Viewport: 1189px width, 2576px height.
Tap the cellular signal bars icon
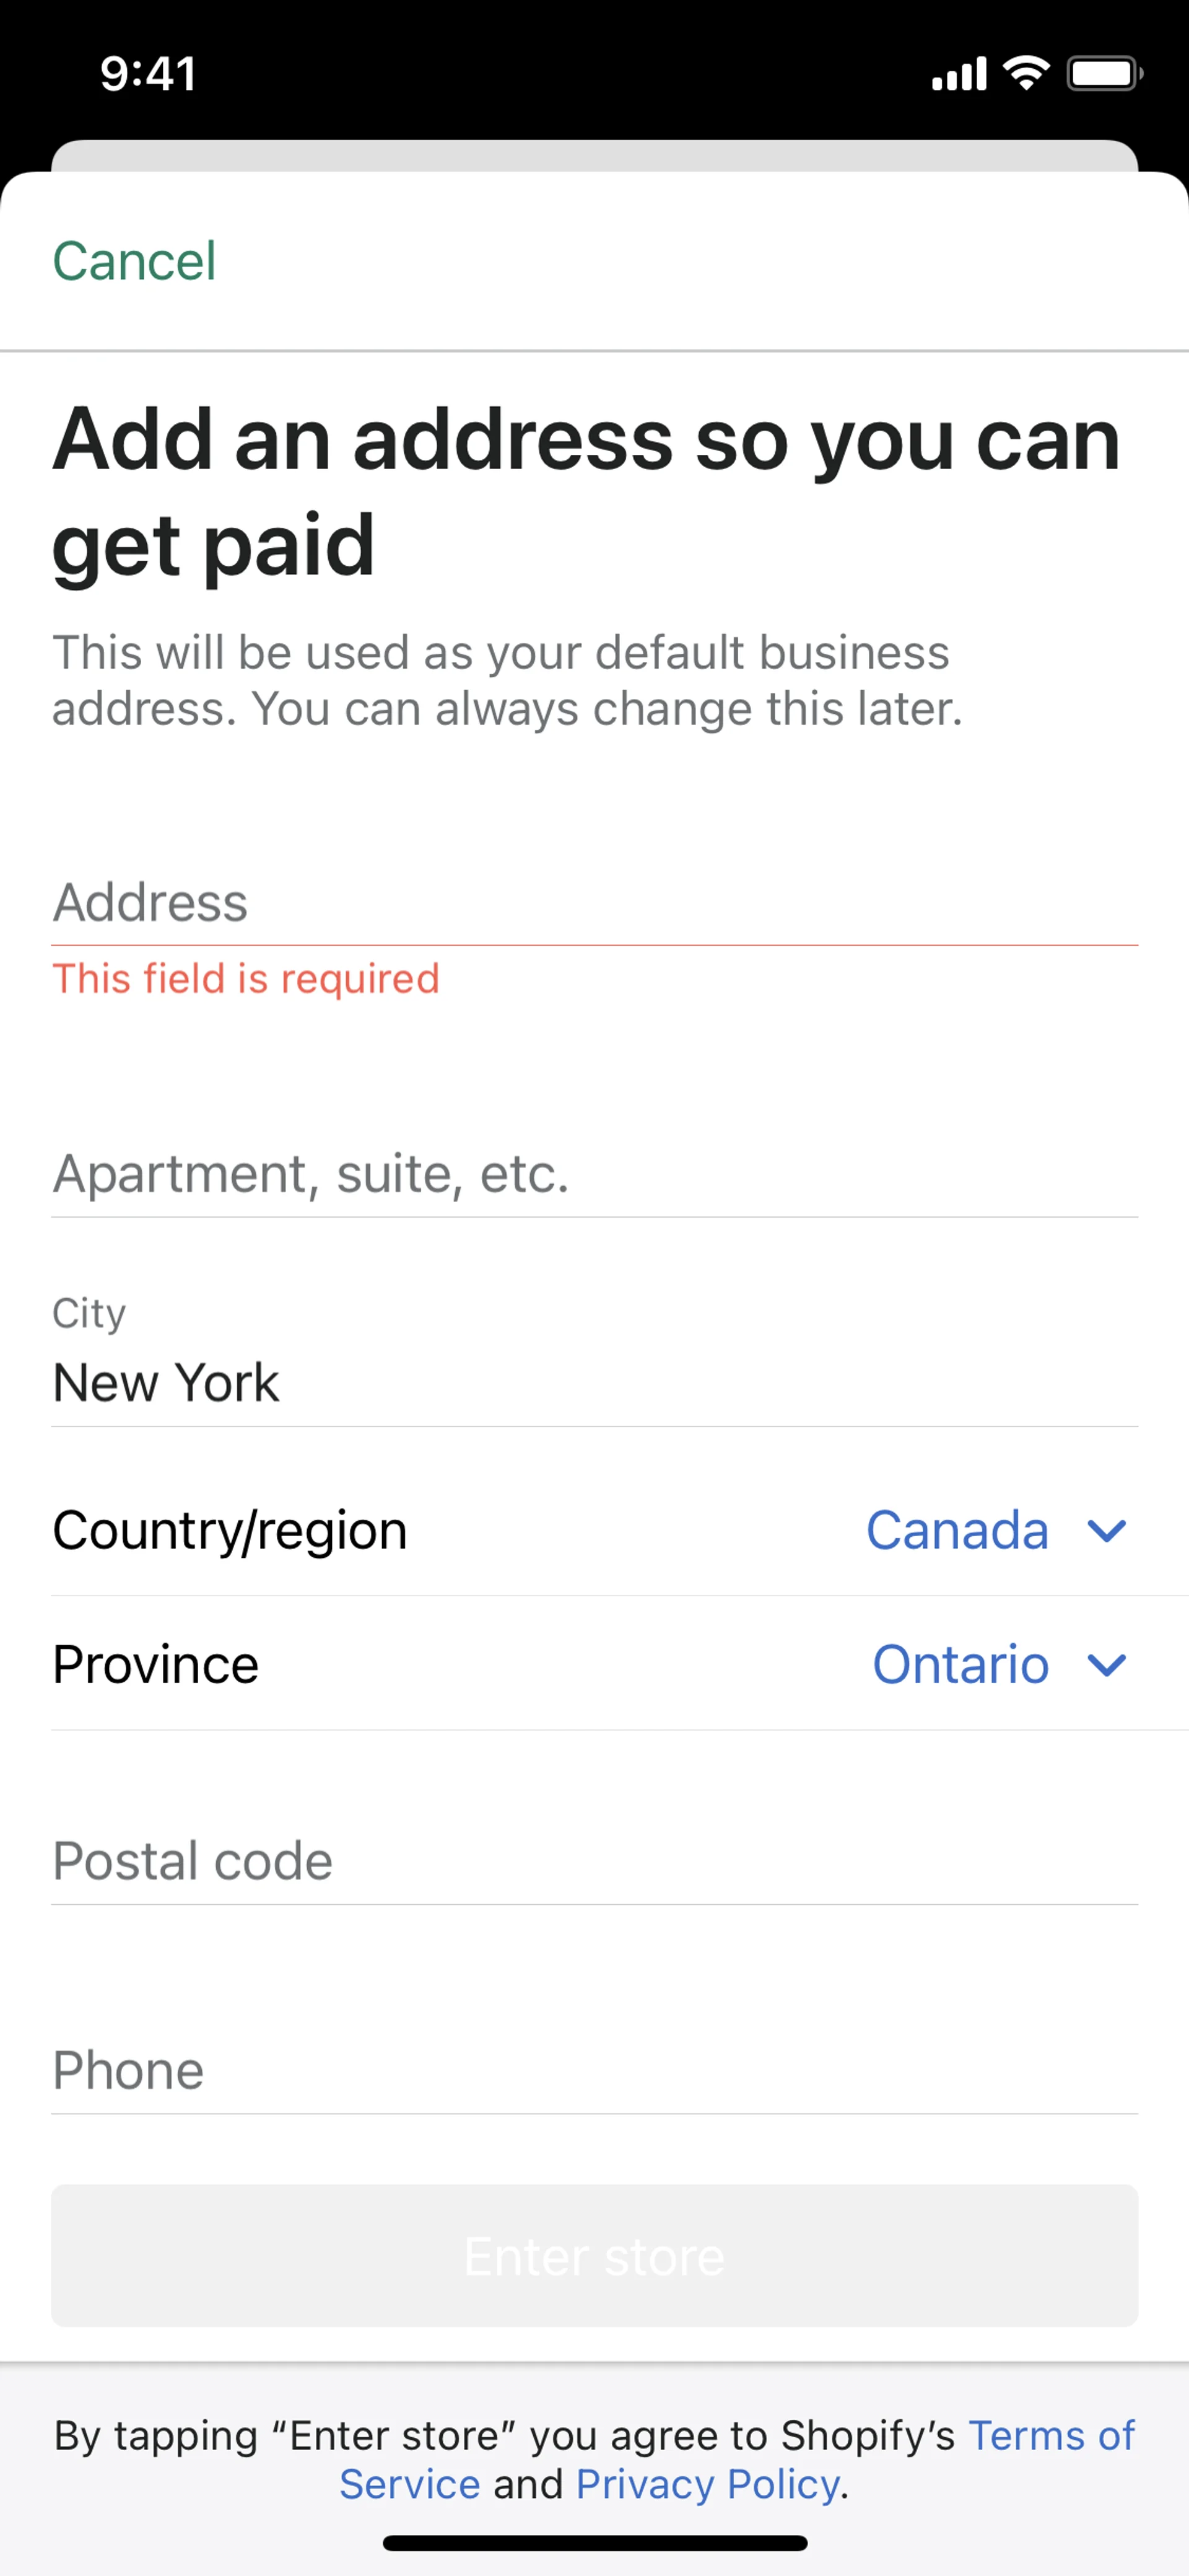[x=959, y=74]
